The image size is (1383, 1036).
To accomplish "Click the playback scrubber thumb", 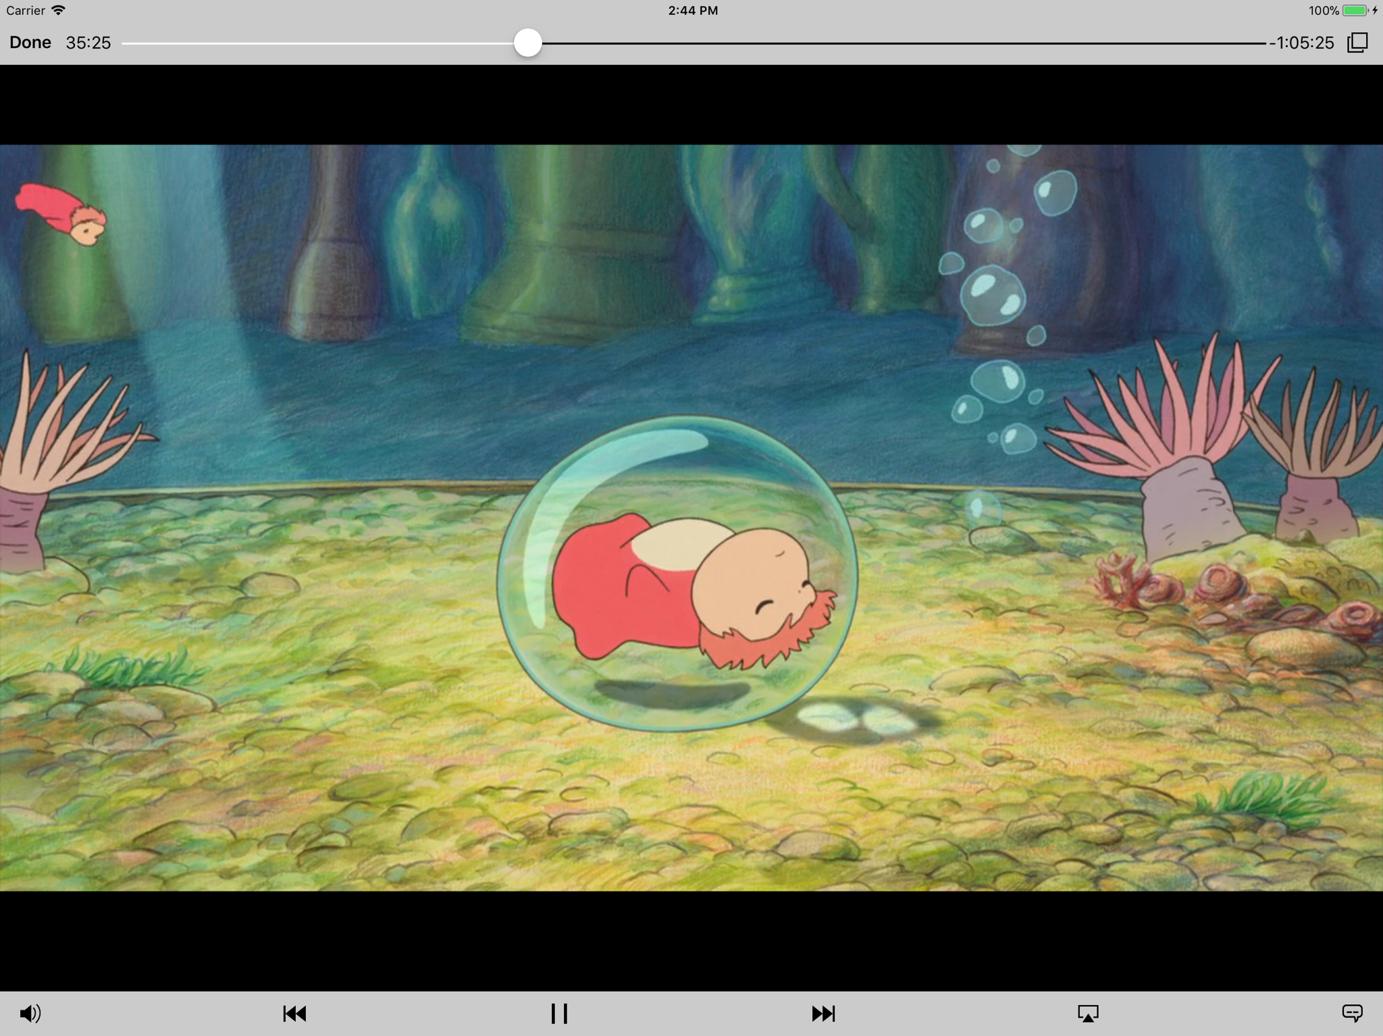I will tap(527, 43).
